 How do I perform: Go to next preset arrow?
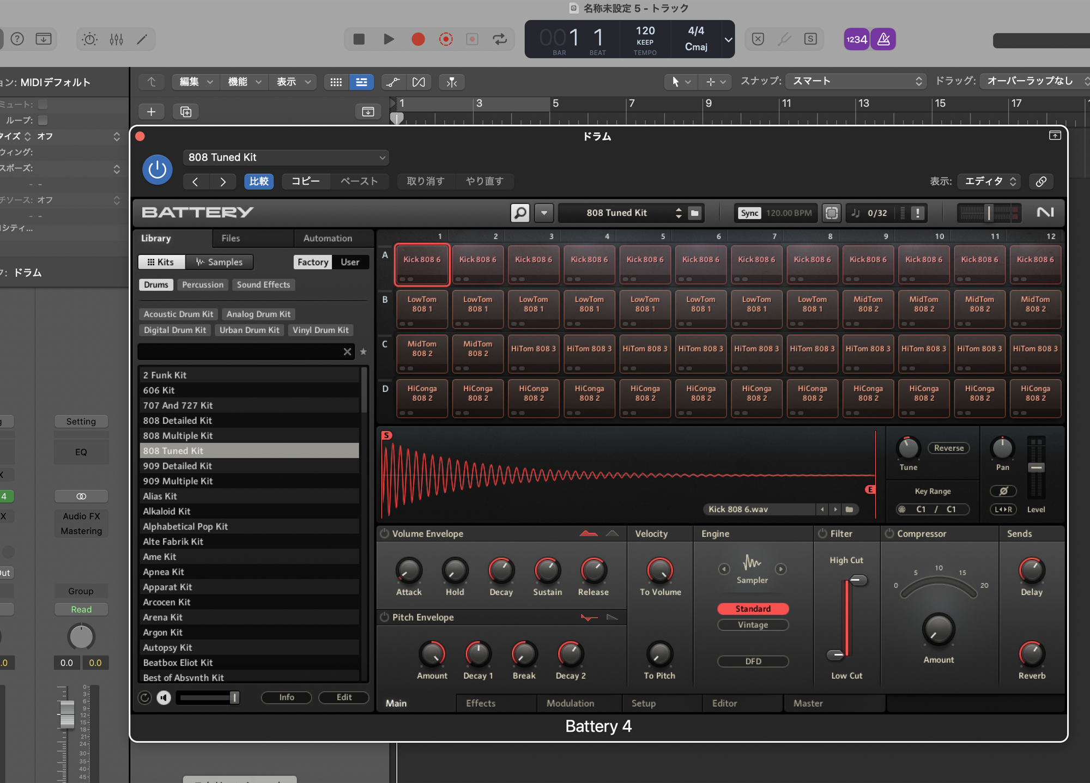pyautogui.click(x=222, y=181)
